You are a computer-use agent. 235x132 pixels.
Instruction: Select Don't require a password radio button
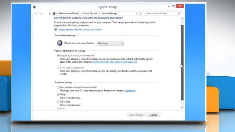point(58,67)
